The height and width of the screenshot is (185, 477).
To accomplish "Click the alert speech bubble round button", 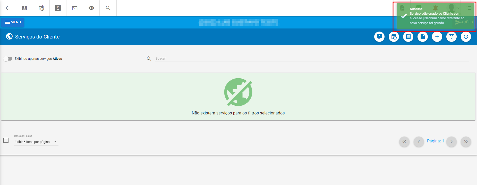I will 379,37.
